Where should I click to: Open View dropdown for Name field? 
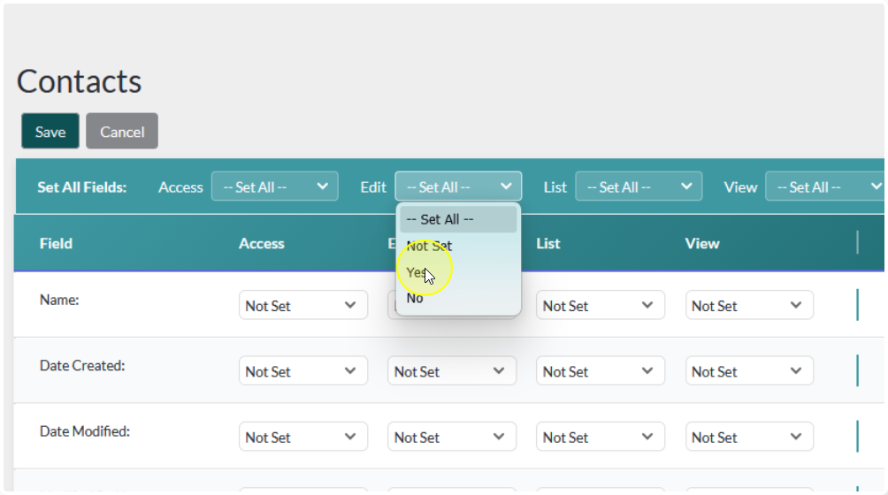coord(749,306)
